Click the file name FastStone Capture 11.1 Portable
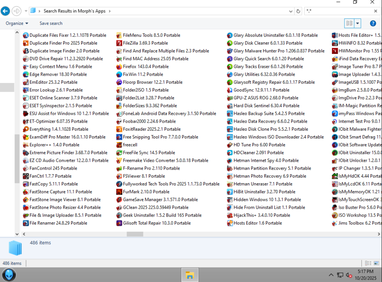382x282 pixels. [61, 192]
